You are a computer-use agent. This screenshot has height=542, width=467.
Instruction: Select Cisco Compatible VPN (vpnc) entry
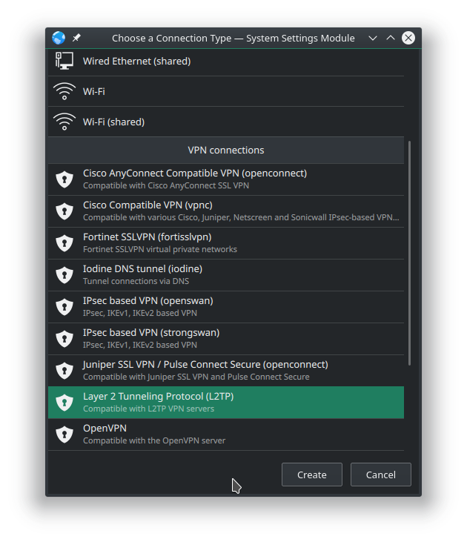226,211
